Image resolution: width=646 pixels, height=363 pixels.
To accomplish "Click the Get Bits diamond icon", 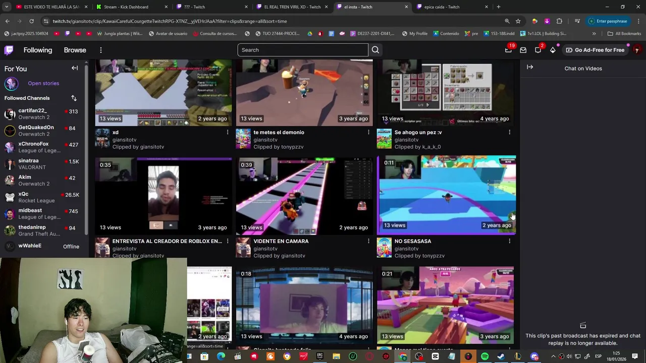I will coord(553,50).
